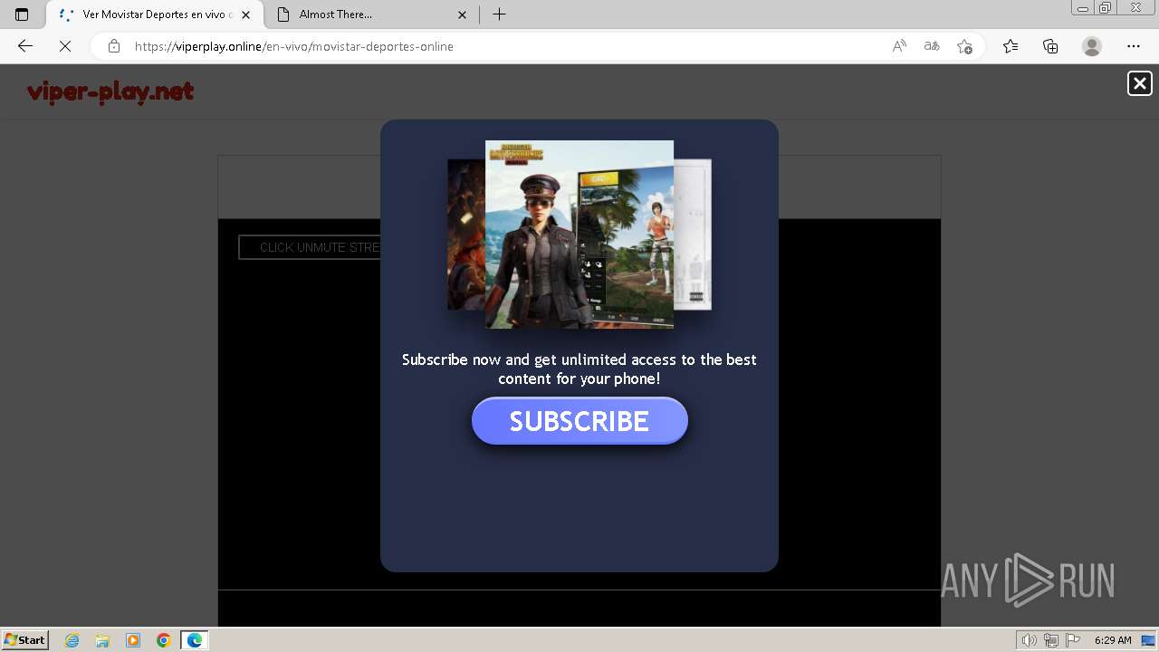Open the Favorites list icon
Viewport: 1159px width, 652px height.
[x=1011, y=46]
